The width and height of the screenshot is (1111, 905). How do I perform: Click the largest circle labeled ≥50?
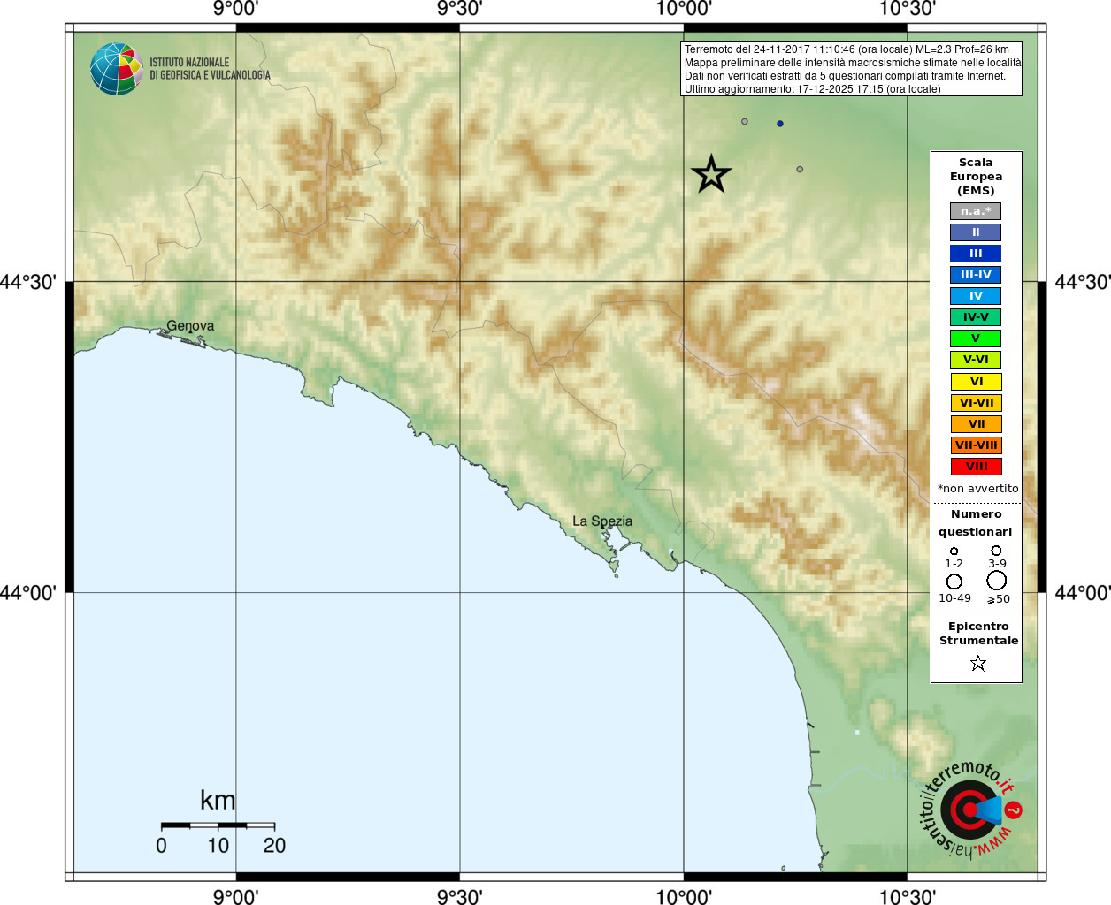(x=997, y=581)
